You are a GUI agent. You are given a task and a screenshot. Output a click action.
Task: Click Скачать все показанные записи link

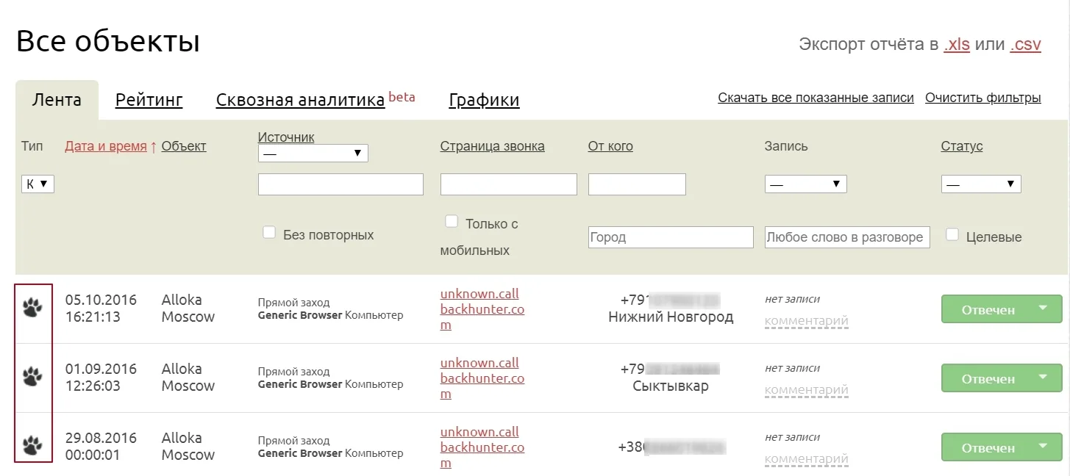816,98
